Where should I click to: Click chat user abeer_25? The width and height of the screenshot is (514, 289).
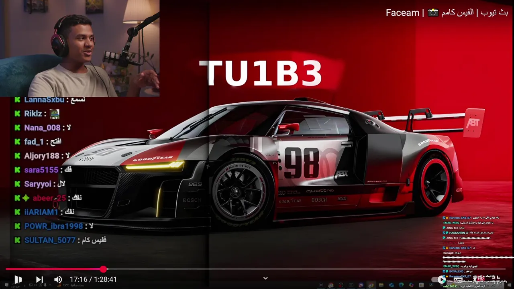49,198
